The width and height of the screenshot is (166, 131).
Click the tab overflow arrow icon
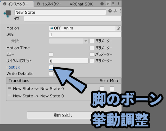108,4
